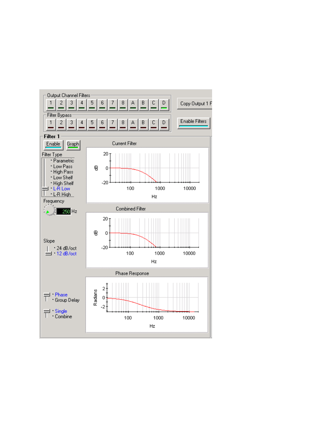
Task: Choose High Pass filter type
Action: pos(63,172)
